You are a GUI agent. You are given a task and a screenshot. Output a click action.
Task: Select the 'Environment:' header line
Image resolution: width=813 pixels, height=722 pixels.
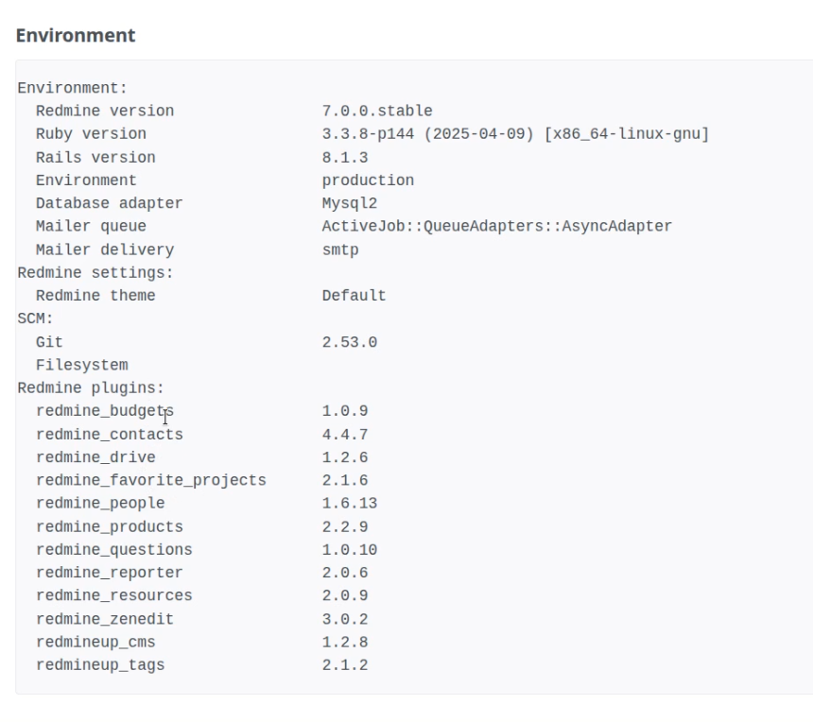pyautogui.click(x=73, y=88)
